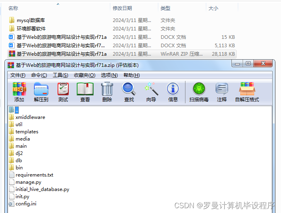This screenshot has height=213, width=281.
Task: Open the 工具(S) menu
Action: pos(60,75)
